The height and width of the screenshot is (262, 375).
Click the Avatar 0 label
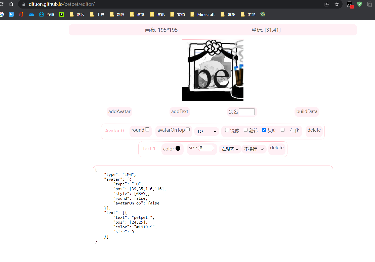[x=114, y=131]
